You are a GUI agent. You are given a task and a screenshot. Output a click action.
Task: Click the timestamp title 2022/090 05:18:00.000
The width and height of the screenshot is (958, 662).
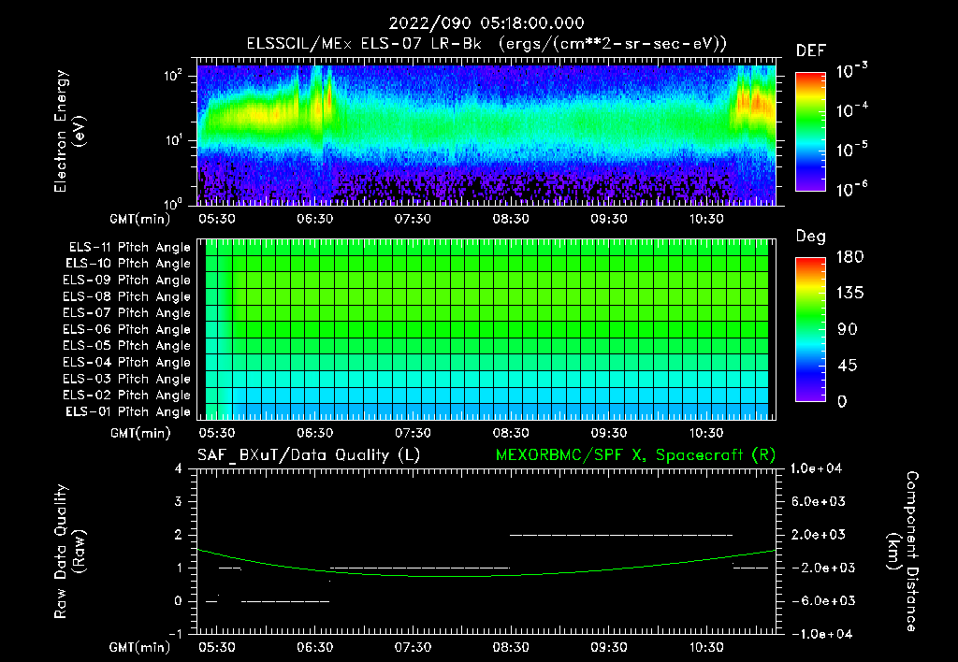click(x=486, y=23)
